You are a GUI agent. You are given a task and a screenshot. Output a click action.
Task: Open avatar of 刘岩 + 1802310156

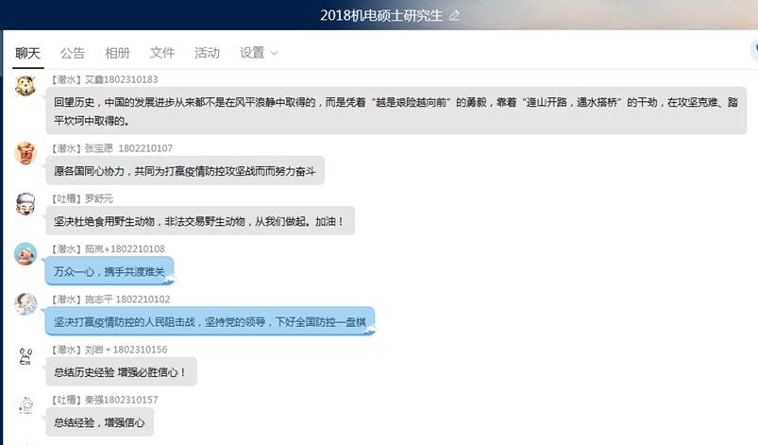point(25,356)
